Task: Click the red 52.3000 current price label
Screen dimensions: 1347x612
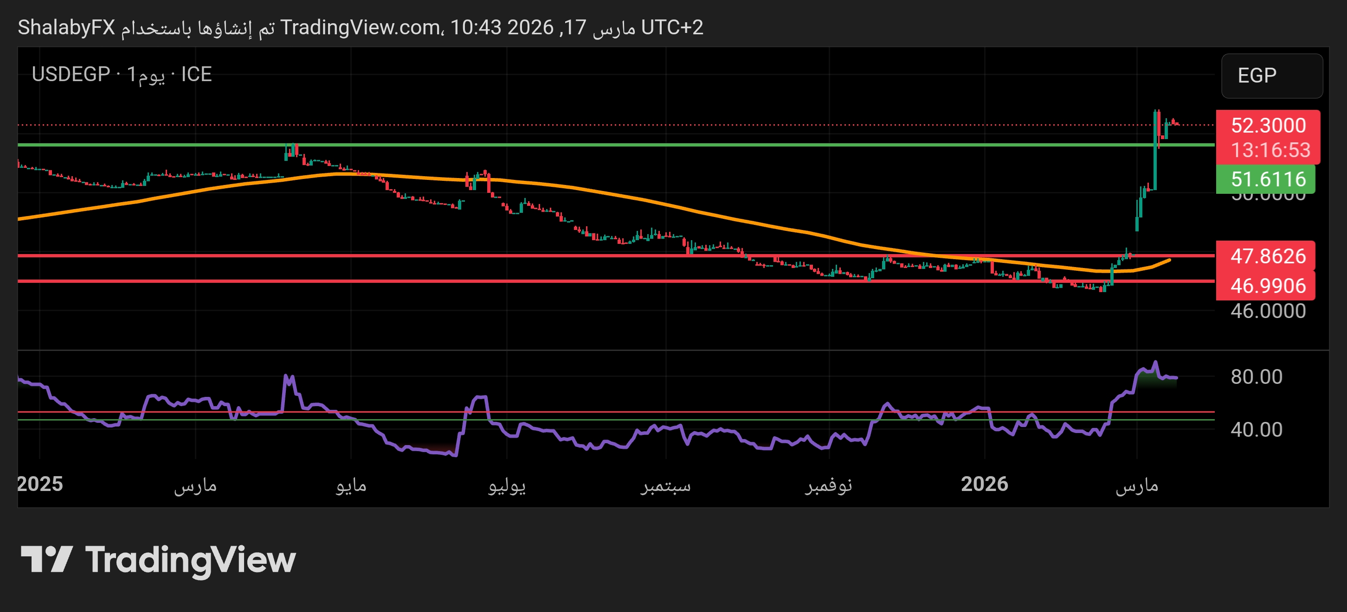Action: (x=1268, y=126)
